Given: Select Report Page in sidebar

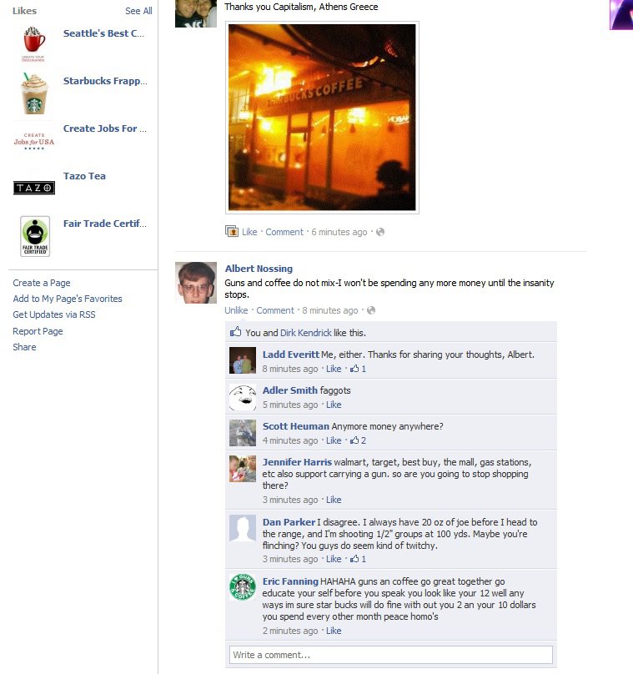Looking at the screenshot, I should (x=38, y=331).
